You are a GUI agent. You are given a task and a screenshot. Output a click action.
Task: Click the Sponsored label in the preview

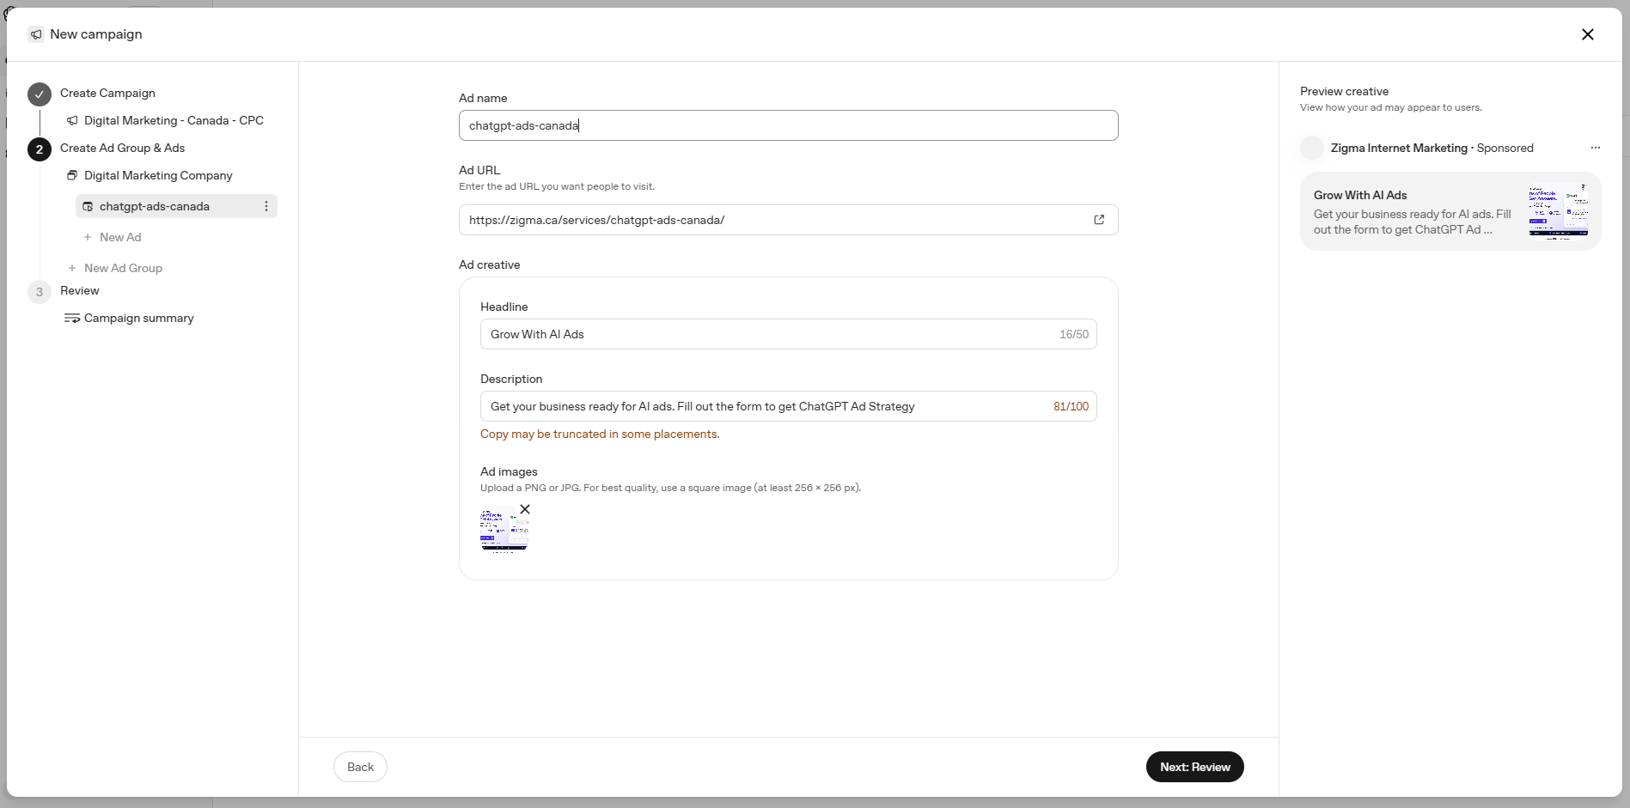click(1505, 148)
